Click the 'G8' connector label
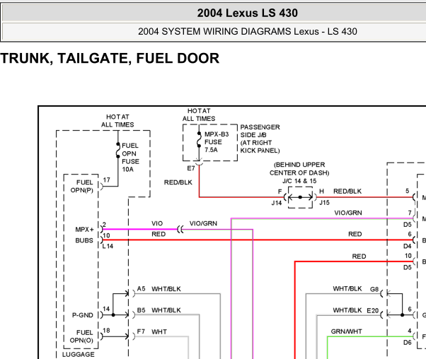The image size is (426, 359). [x=374, y=289]
